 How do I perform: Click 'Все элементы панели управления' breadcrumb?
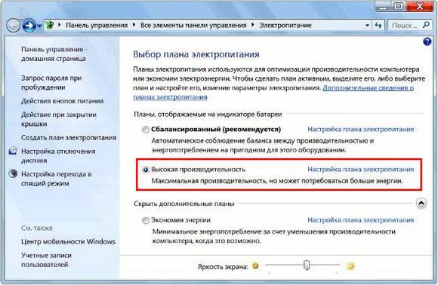[193, 26]
